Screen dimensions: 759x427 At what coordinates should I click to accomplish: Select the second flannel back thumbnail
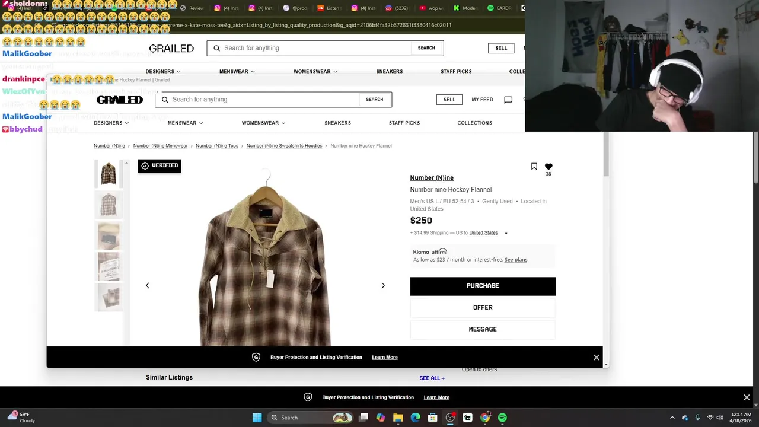tap(109, 205)
